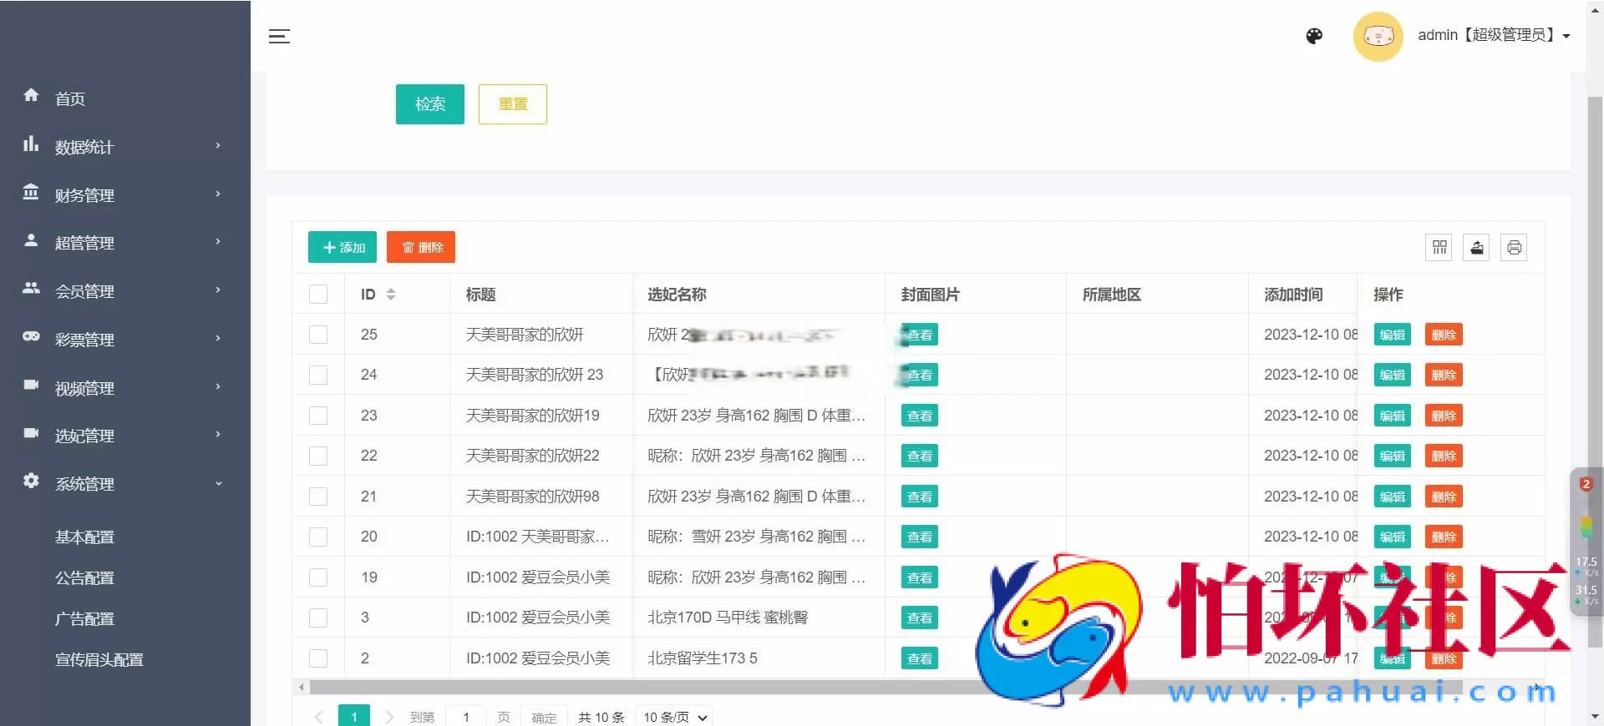Click the gear icon for 系统管理
1604x726 pixels.
(31, 481)
